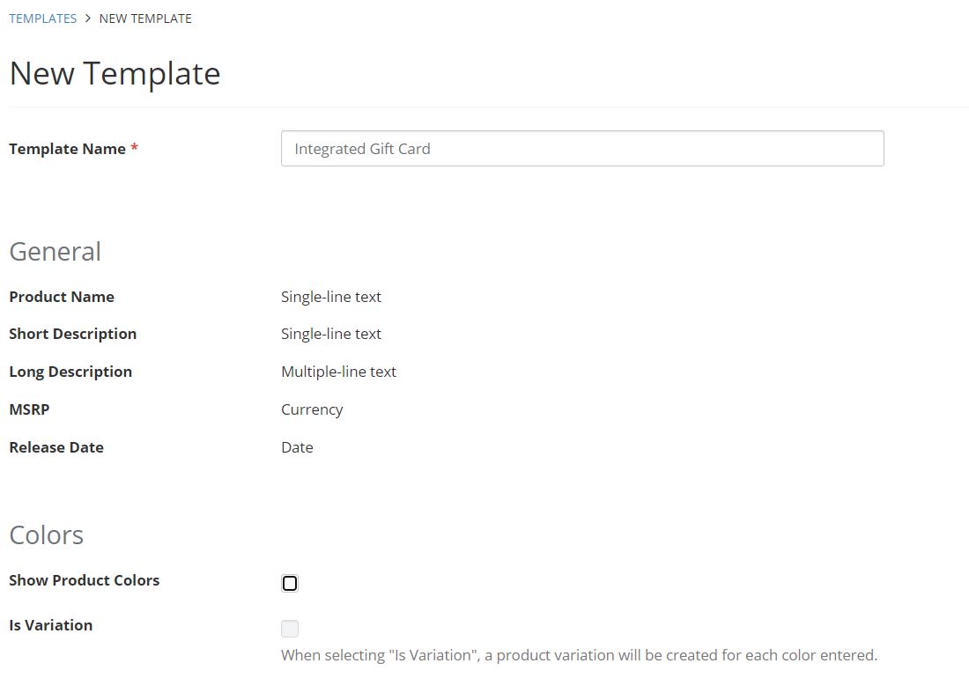Select the Colors section header

coord(46,534)
